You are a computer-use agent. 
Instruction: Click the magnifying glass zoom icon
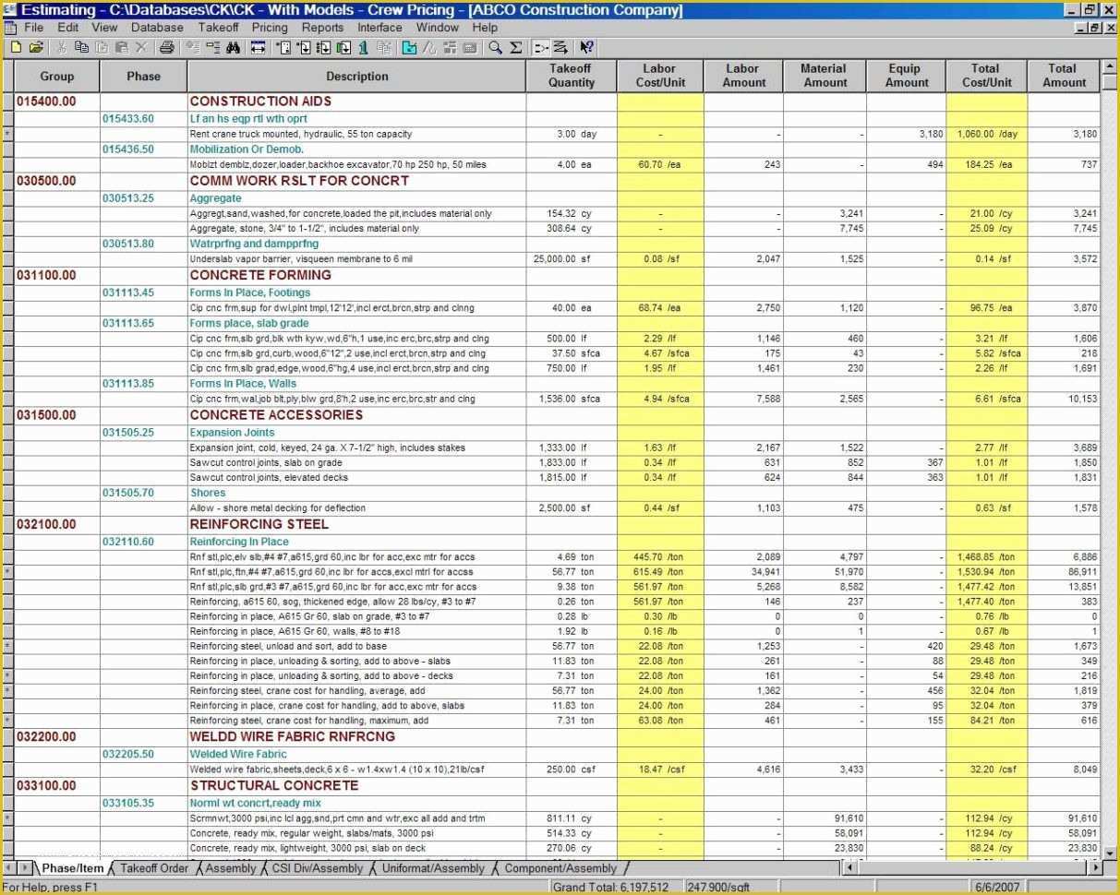pyautogui.click(x=496, y=47)
